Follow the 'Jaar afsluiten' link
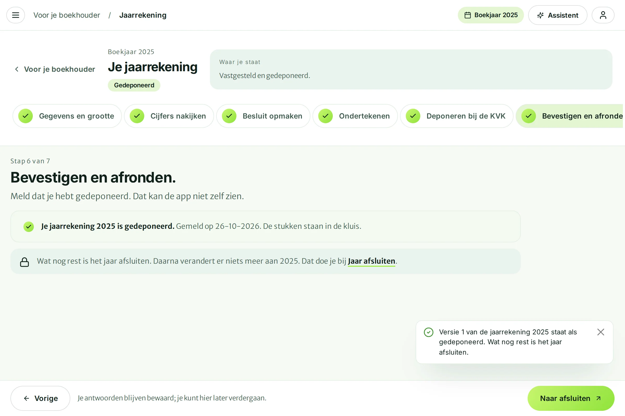 click(371, 261)
